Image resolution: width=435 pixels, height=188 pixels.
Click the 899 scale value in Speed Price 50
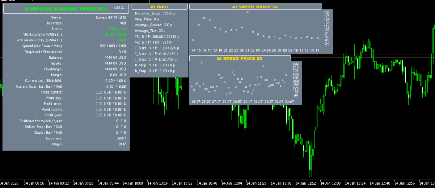coord(296,64)
